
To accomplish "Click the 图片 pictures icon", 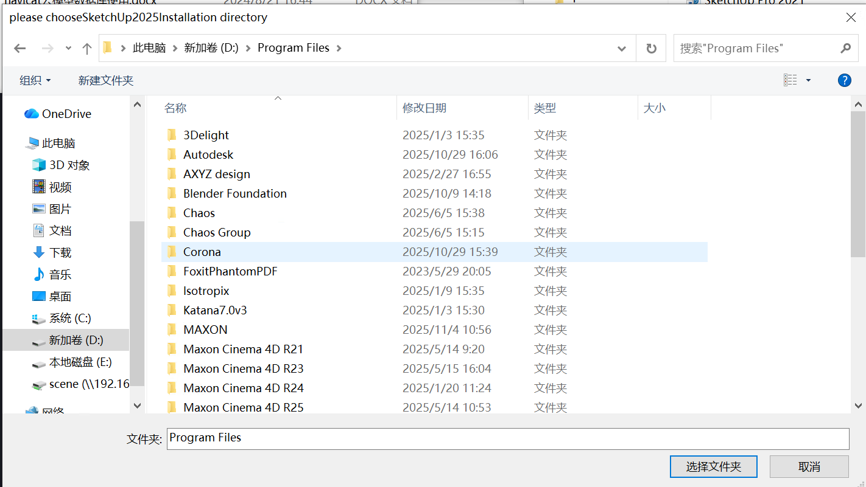I will tap(39, 209).
